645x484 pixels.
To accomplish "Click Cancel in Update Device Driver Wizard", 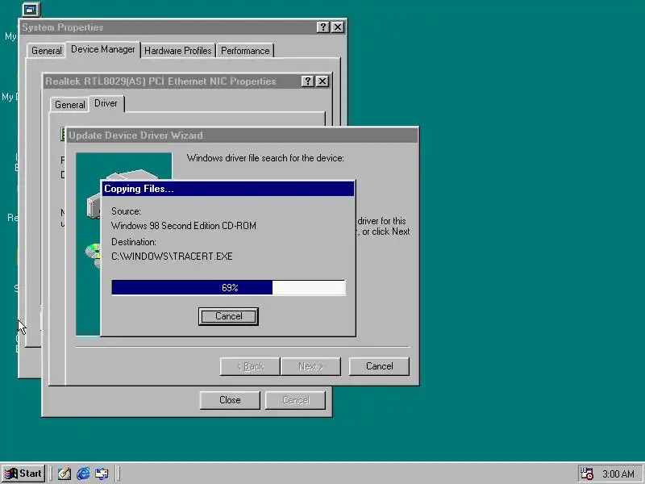I will [379, 366].
